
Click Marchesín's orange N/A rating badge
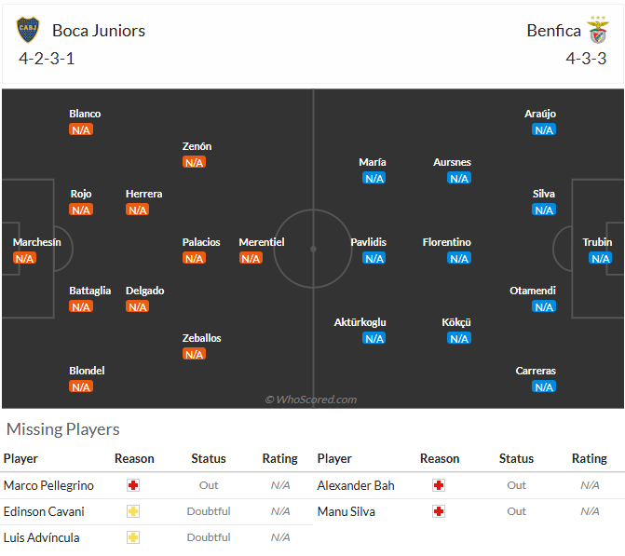24,258
